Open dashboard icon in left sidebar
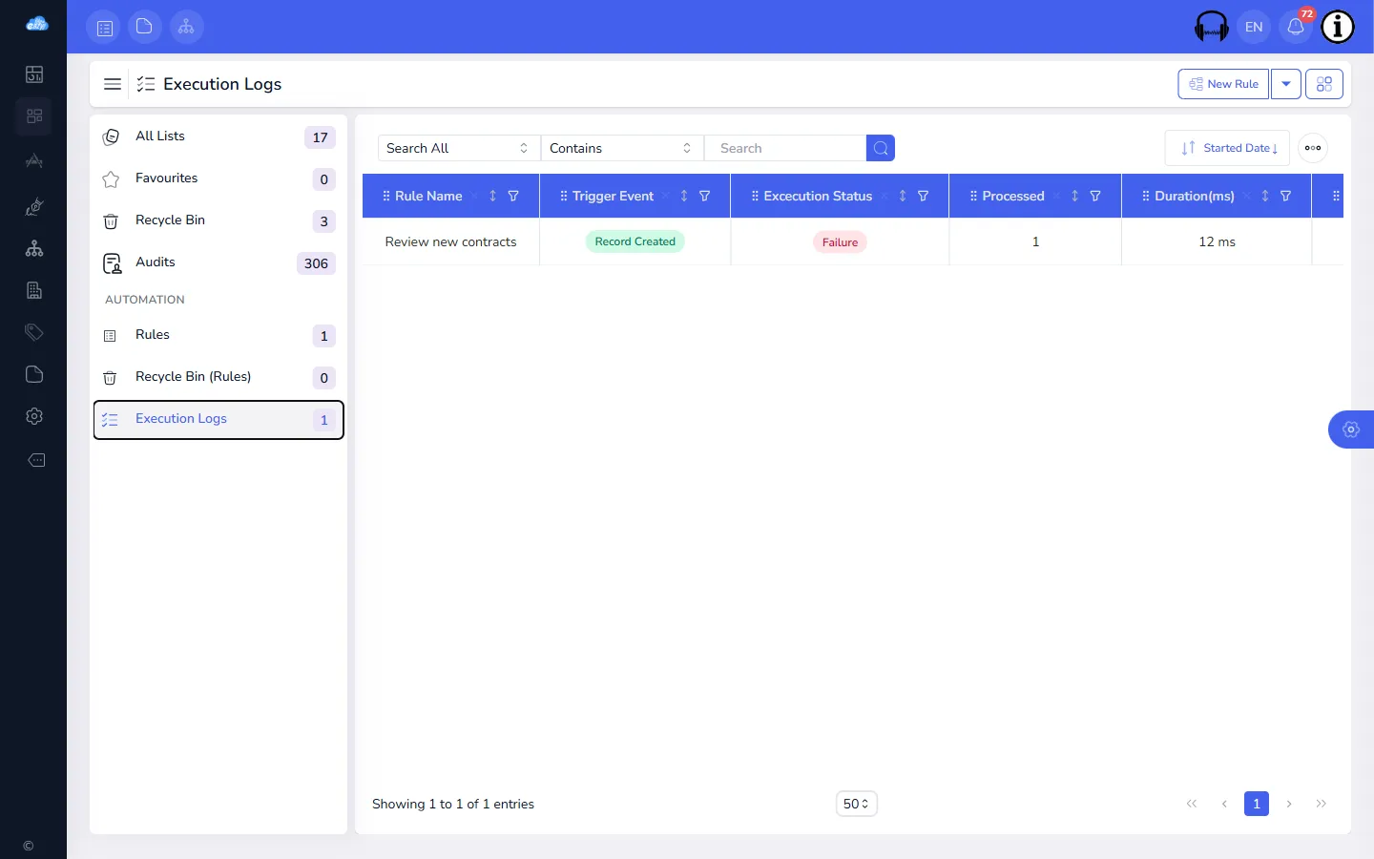 pyautogui.click(x=34, y=74)
